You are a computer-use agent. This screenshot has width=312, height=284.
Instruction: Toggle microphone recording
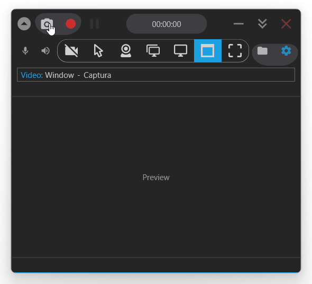[x=25, y=51]
